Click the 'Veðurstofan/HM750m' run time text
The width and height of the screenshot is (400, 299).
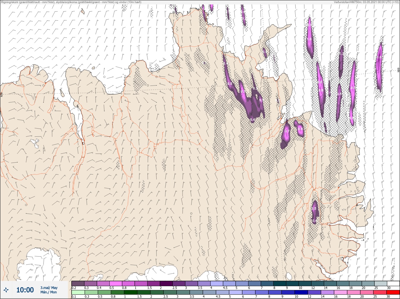(x=367, y=2)
